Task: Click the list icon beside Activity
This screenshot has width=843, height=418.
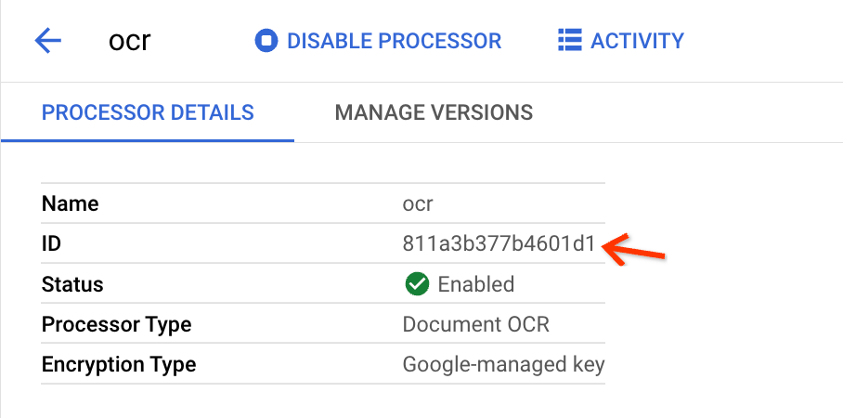Action: (x=569, y=41)
